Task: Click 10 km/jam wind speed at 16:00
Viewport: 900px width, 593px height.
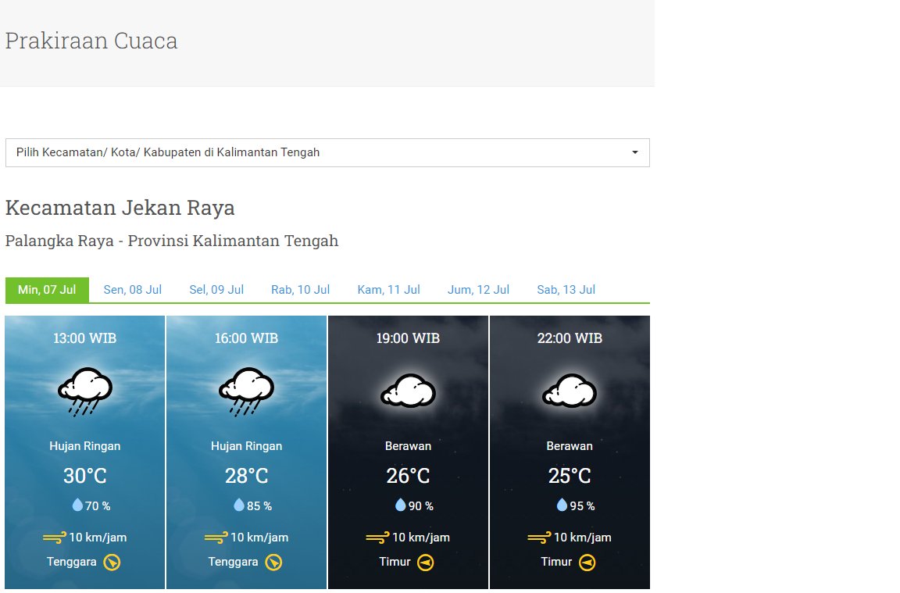Action: [x=259, y=538]
